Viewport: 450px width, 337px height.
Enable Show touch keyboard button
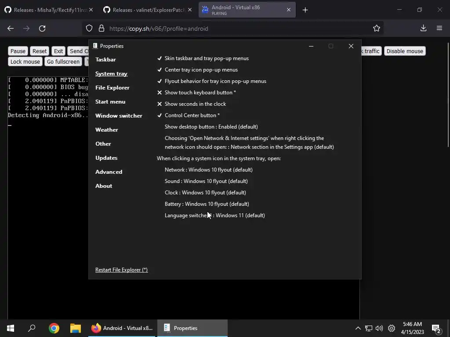[x=196, y=93]
